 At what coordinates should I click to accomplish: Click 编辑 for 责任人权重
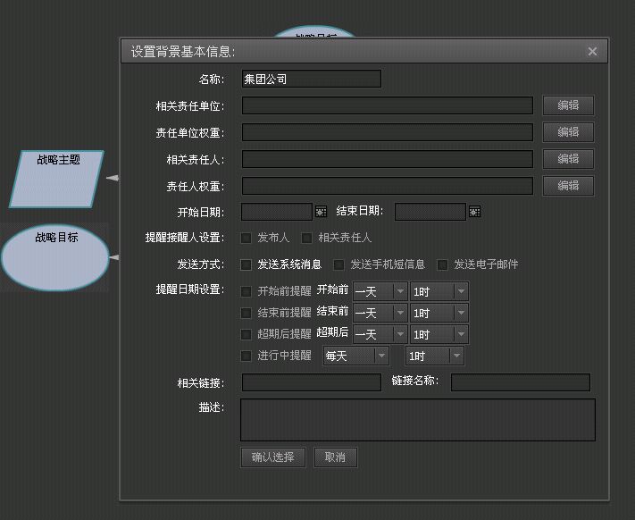568,186
